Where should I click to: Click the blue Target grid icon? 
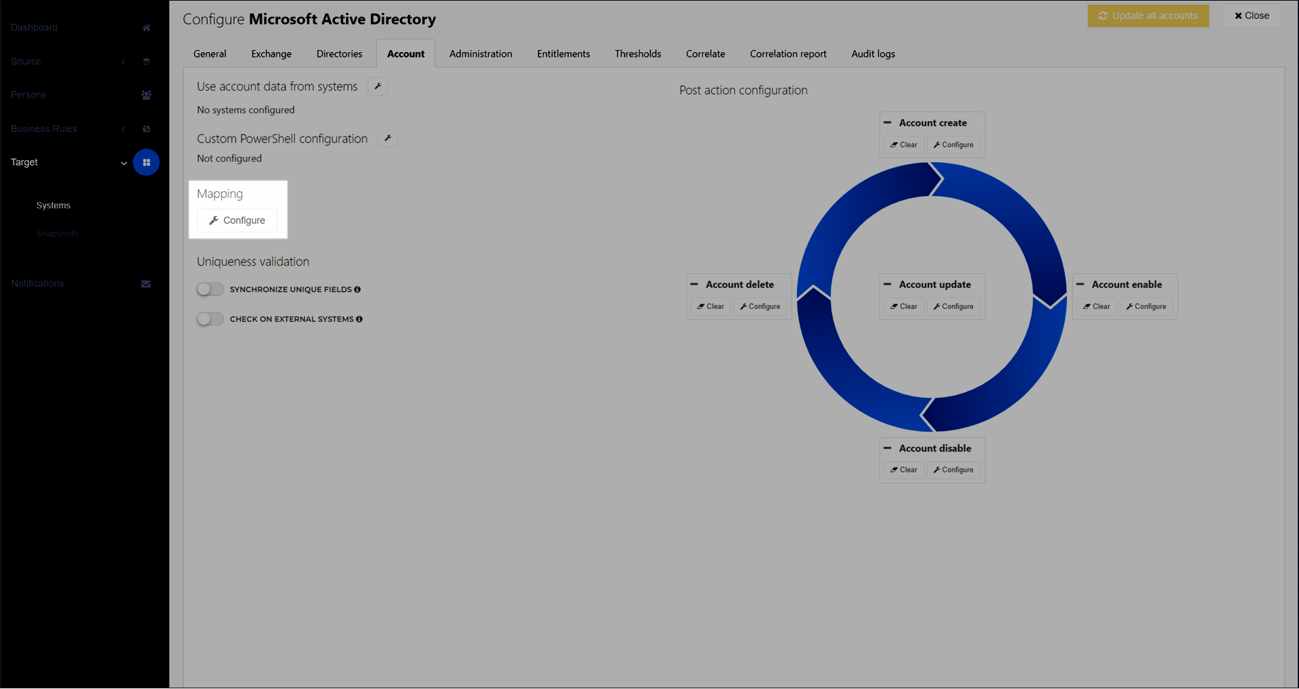click(x=146, y=162)
